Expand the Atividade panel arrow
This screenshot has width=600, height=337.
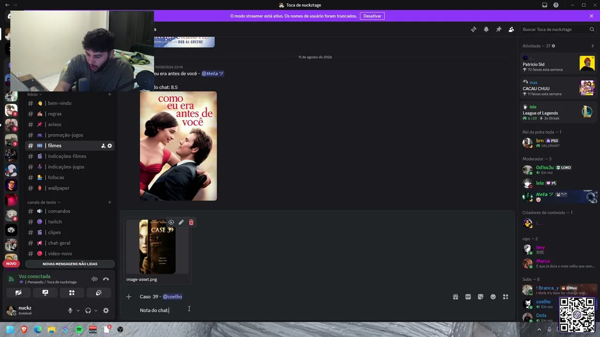coord(592,46)
